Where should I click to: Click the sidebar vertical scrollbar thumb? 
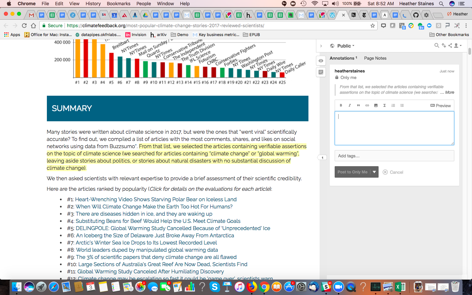(x=470, y=51)
